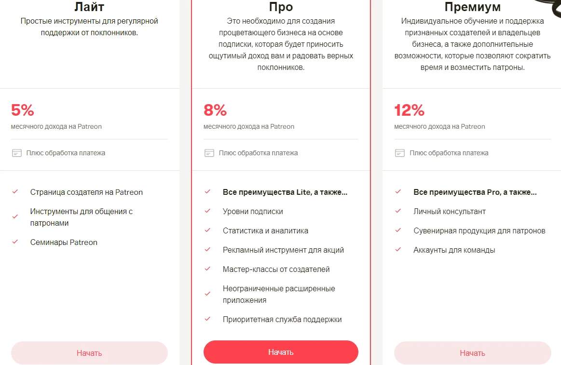Click the 8% monthly income rate
The width and height of the screenshot is (561, 365).
pyautogui.click(x=215, y=110)
